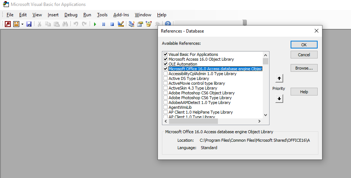Open the Insert menu
Image resolution: width=351 pixels, height=178 pixels.
(x=53, y=15)
